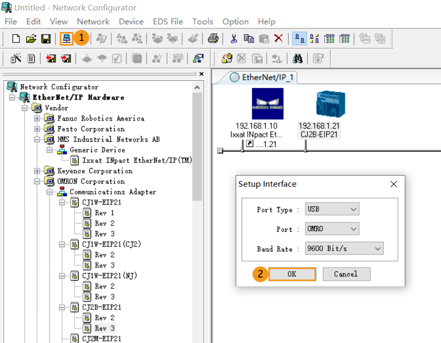The height and width of the screenshot is (343, 441).
Task: Open the Baud Rate dropdown
Action: (x=344, y=248)
